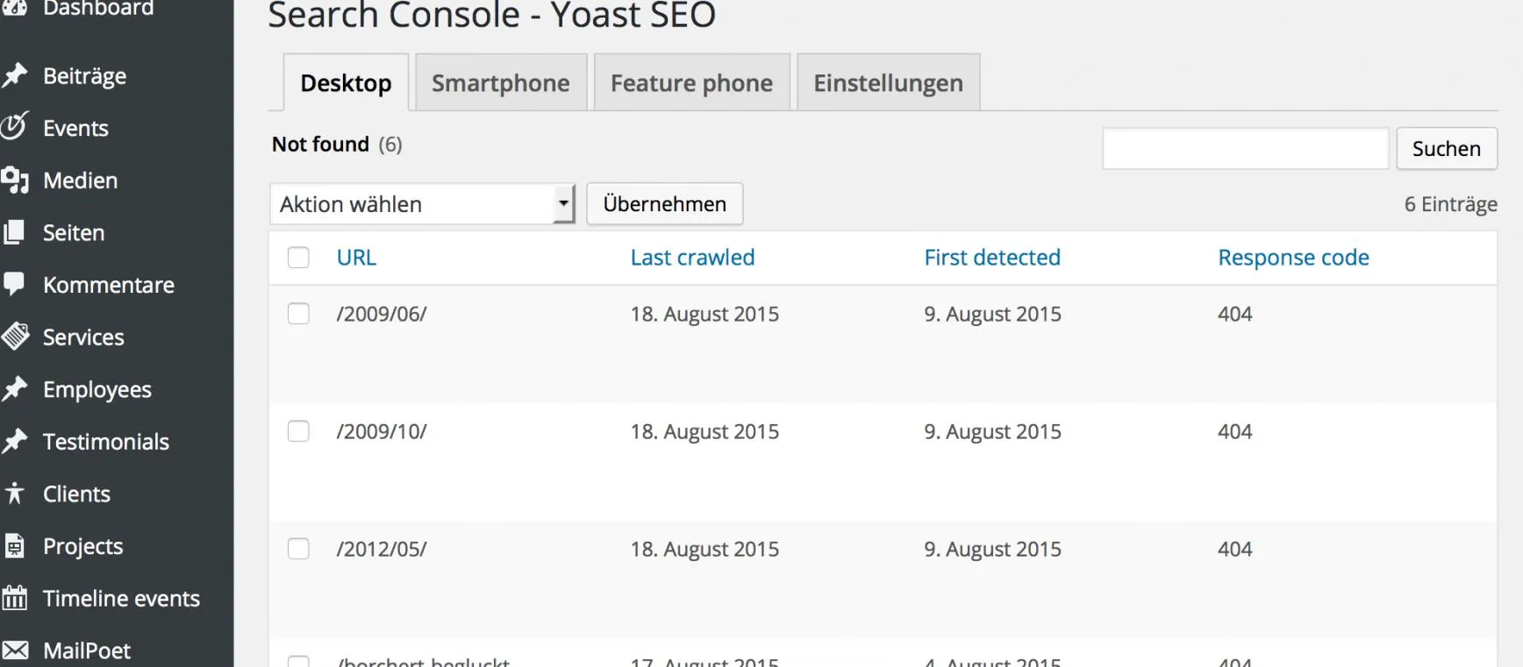Open the Einstellungen tab
The width and height of the screenshot is (1523, 667).
tap(888, 82)
